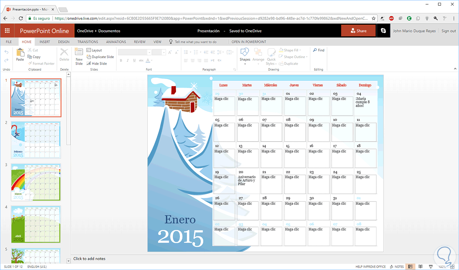Switch to the ANIMATIONS tab
459x270 pixels.
[x=116, y=42]
